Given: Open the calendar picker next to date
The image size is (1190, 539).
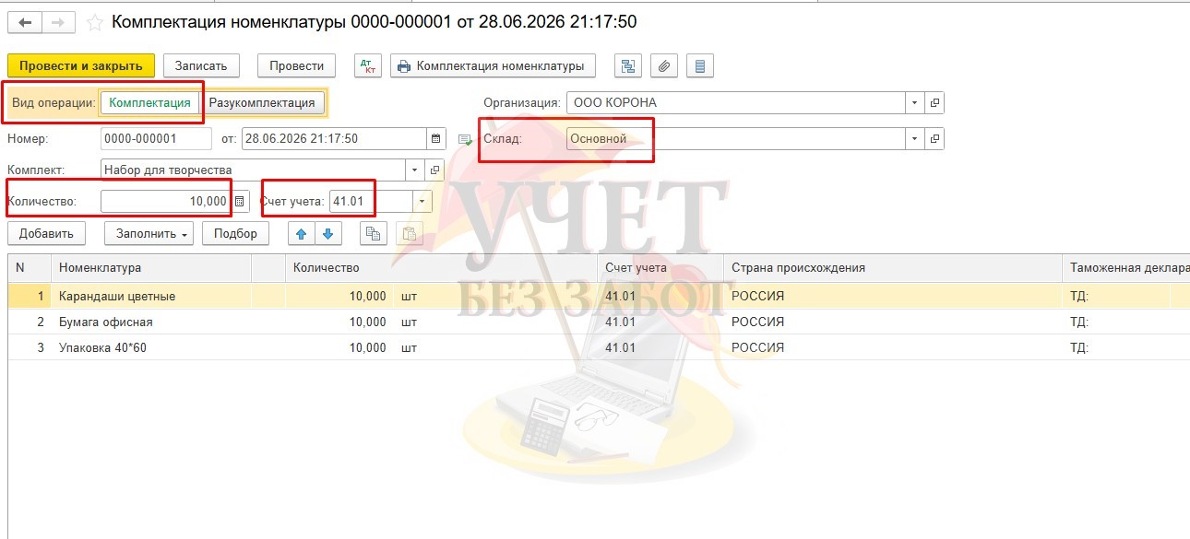Looking at the screenshot, I should point(435,139).
